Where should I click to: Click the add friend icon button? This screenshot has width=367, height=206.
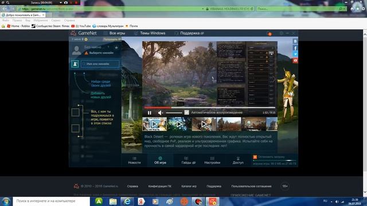click(x=75, y=64)
